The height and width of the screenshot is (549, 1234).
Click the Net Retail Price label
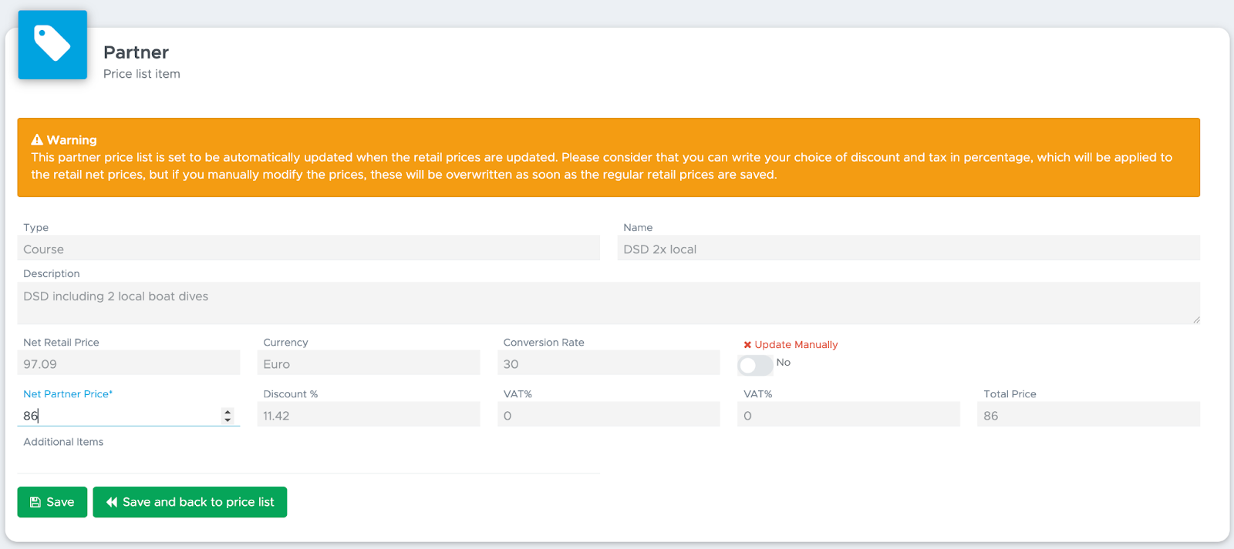point(61,343)
